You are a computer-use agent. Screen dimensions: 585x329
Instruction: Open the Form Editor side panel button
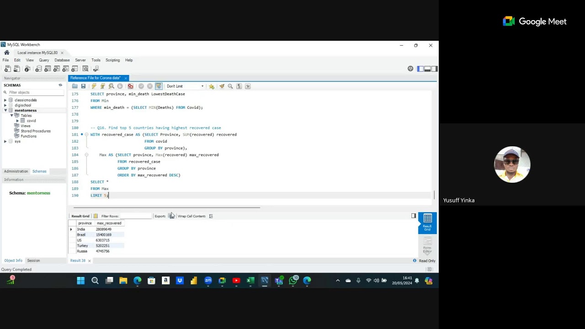[427, 245]
